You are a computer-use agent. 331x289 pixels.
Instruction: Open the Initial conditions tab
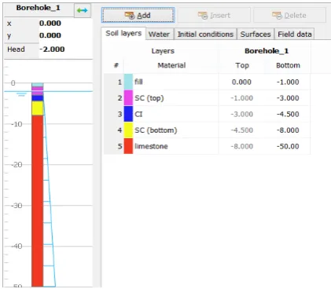tap(205, 35)
